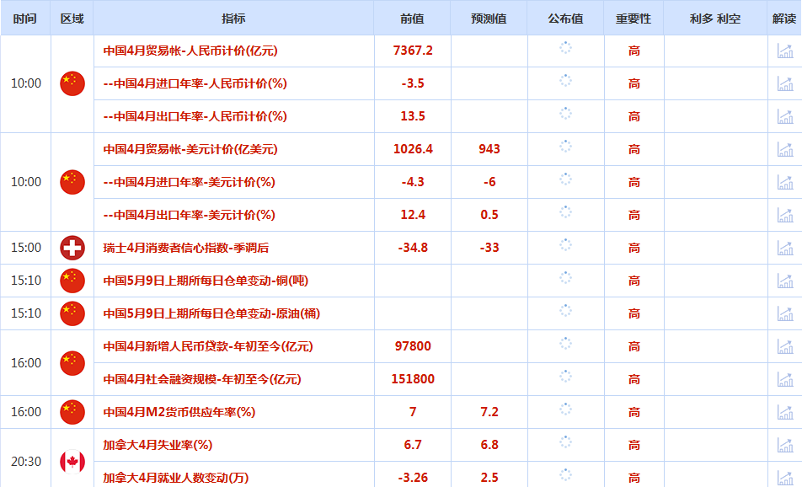Click the 重要性 column header
This screenshot has width=802, height=487.
pos(634,19)
